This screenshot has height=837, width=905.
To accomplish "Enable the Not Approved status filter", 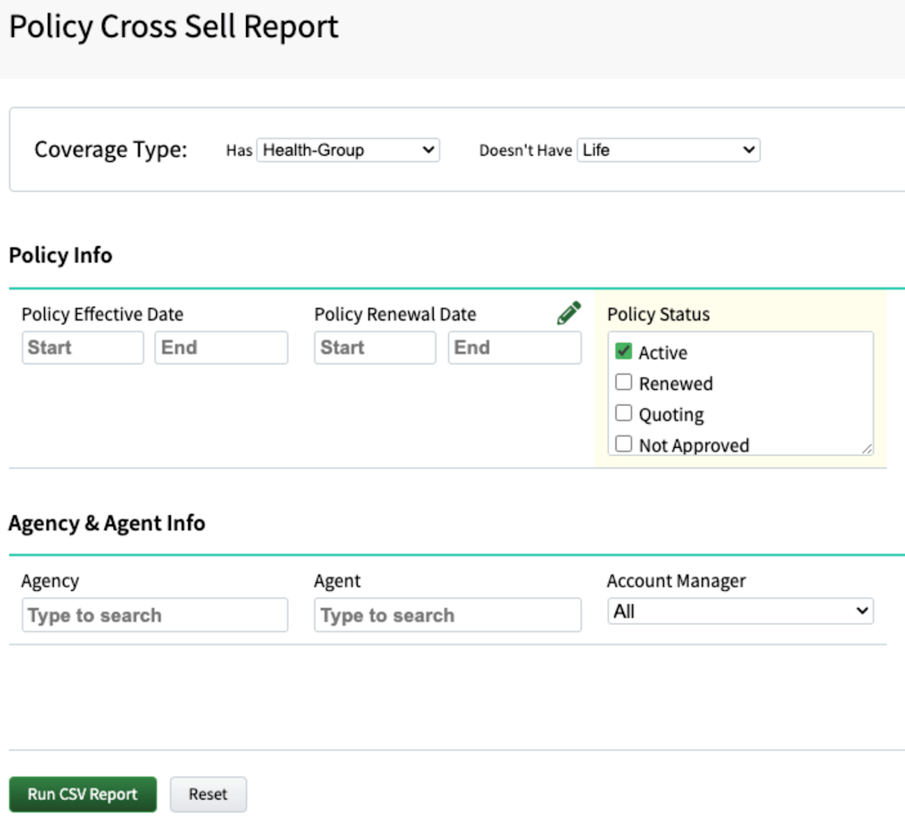I will click(x=623, y=444).
